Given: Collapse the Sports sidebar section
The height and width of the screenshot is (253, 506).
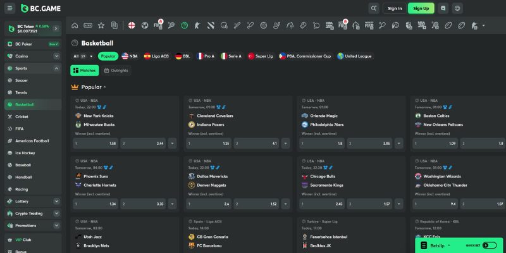Looking at the screenshot, I should pos(57,68).
